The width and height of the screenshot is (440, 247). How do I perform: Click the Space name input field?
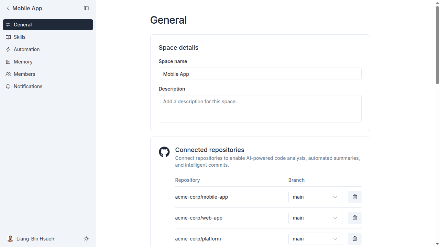(260, 74)
